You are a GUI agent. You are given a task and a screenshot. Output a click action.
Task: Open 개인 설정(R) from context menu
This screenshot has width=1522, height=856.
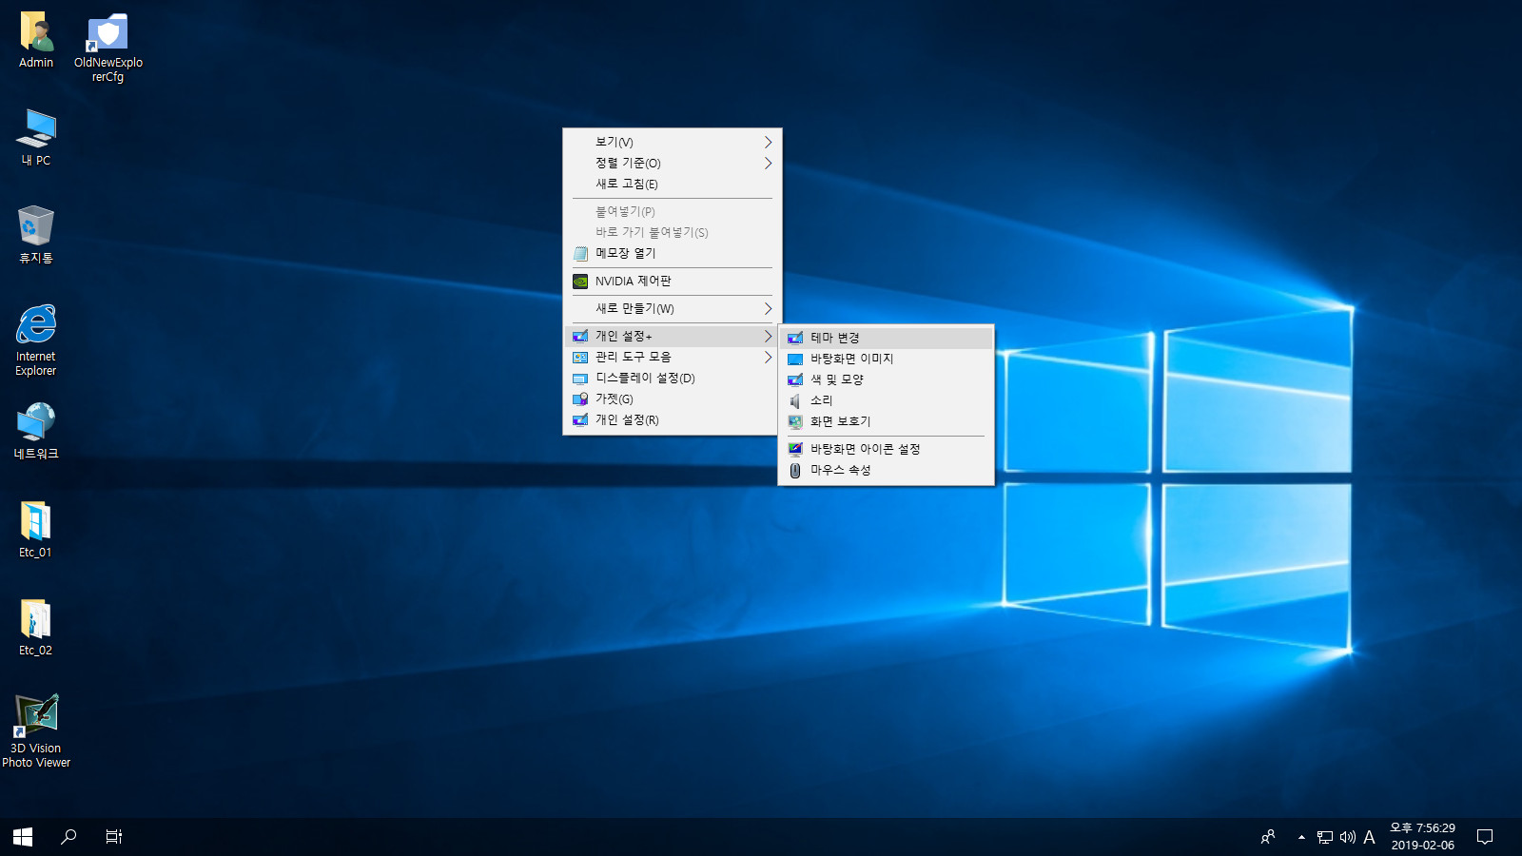(673, 419)
